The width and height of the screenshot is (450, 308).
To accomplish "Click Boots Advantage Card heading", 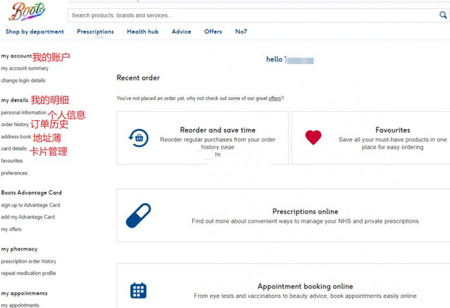I will (31, 193).
